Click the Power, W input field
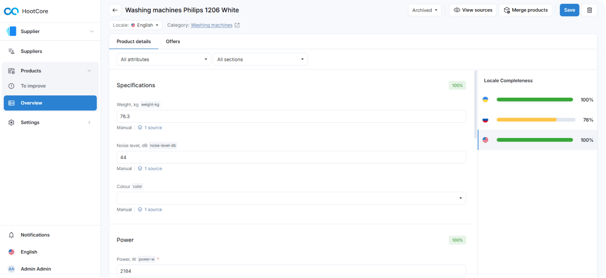The width and height of the screenshot is (606, 278). pyautogui.click(x=291, y=271)
